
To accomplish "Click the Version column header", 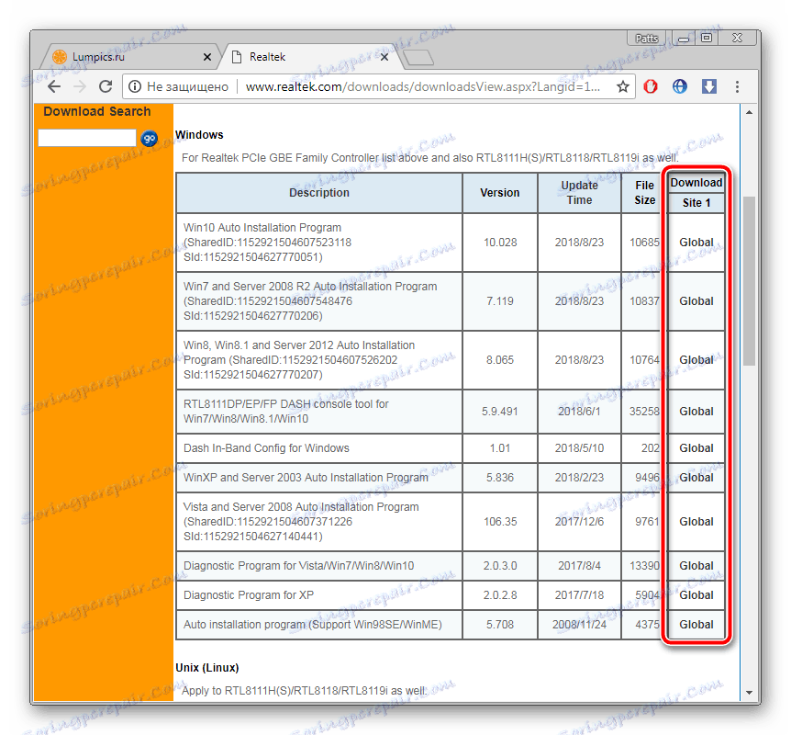I will point(499,193).
